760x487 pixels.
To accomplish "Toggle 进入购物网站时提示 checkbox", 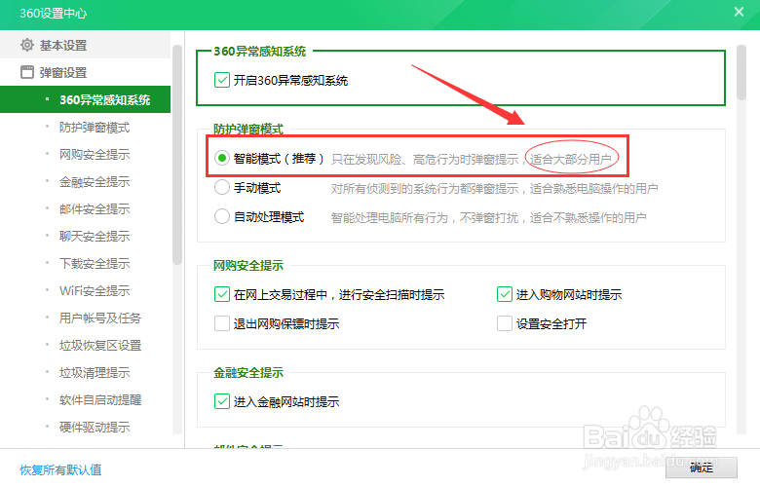I will pos(505,294).
